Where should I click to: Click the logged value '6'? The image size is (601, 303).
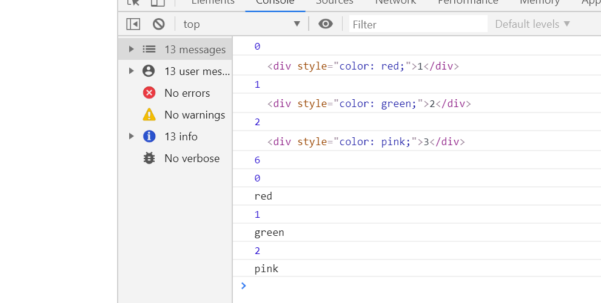[x=257, y=160]
